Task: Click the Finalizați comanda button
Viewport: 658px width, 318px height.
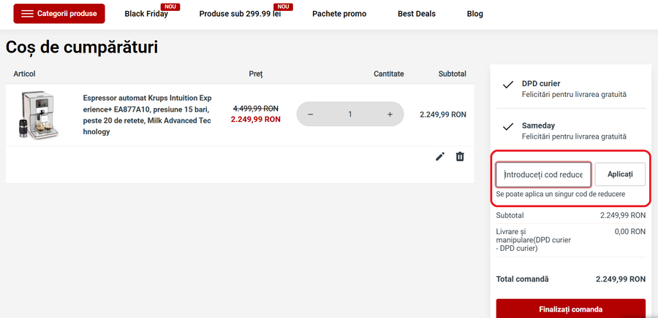Action: coord(570,309)
